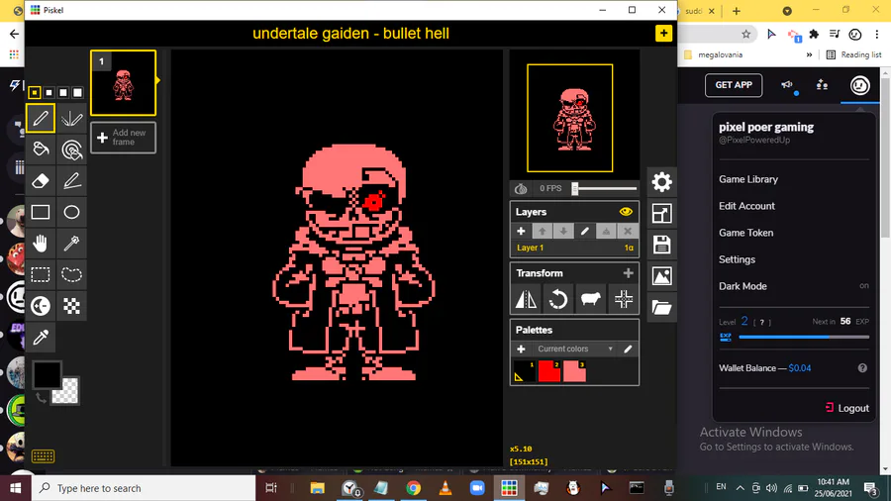Viewport: 891px width, 501px height.
Task: Open new Chrome tab with plus button
Action: click(737, 11)
